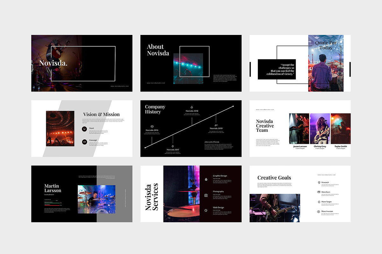Viewport: 382px width, 254px height.
Task: Click the star icon beside Web Design
Action: coord(206,210)
